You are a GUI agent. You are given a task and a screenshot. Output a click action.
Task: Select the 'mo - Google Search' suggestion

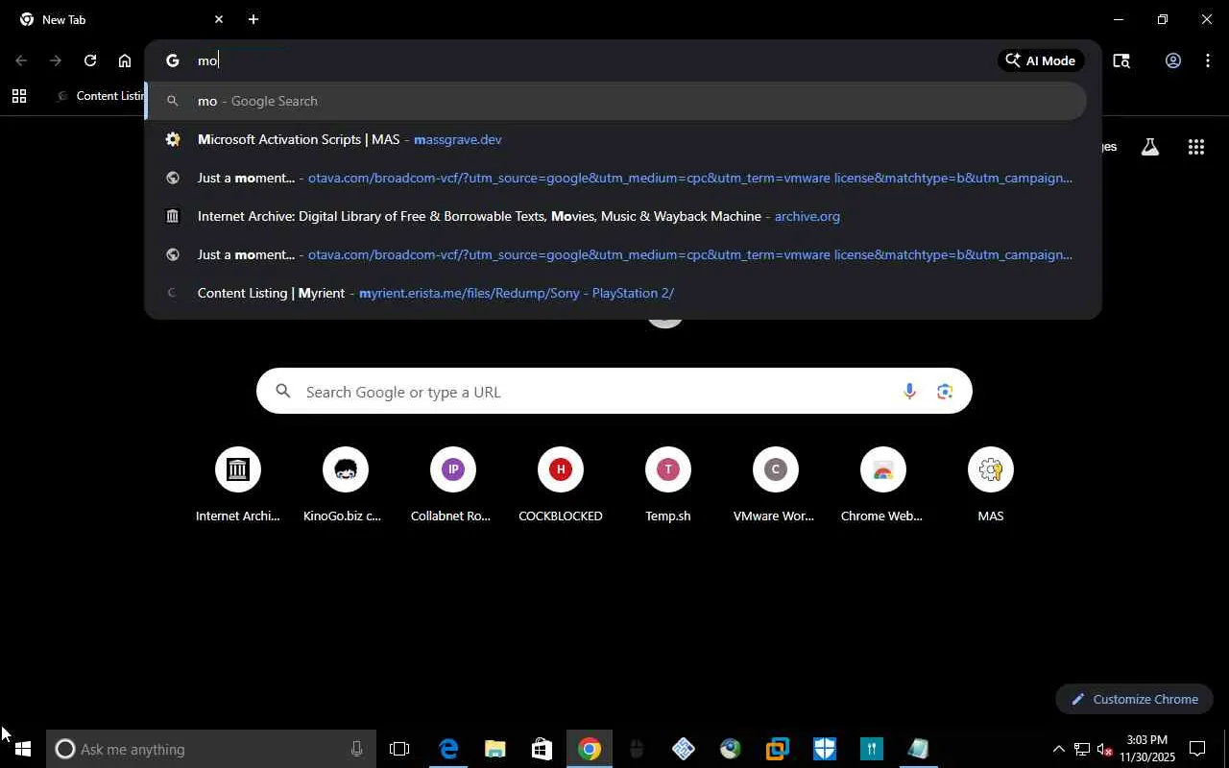[x=615, y=101]
